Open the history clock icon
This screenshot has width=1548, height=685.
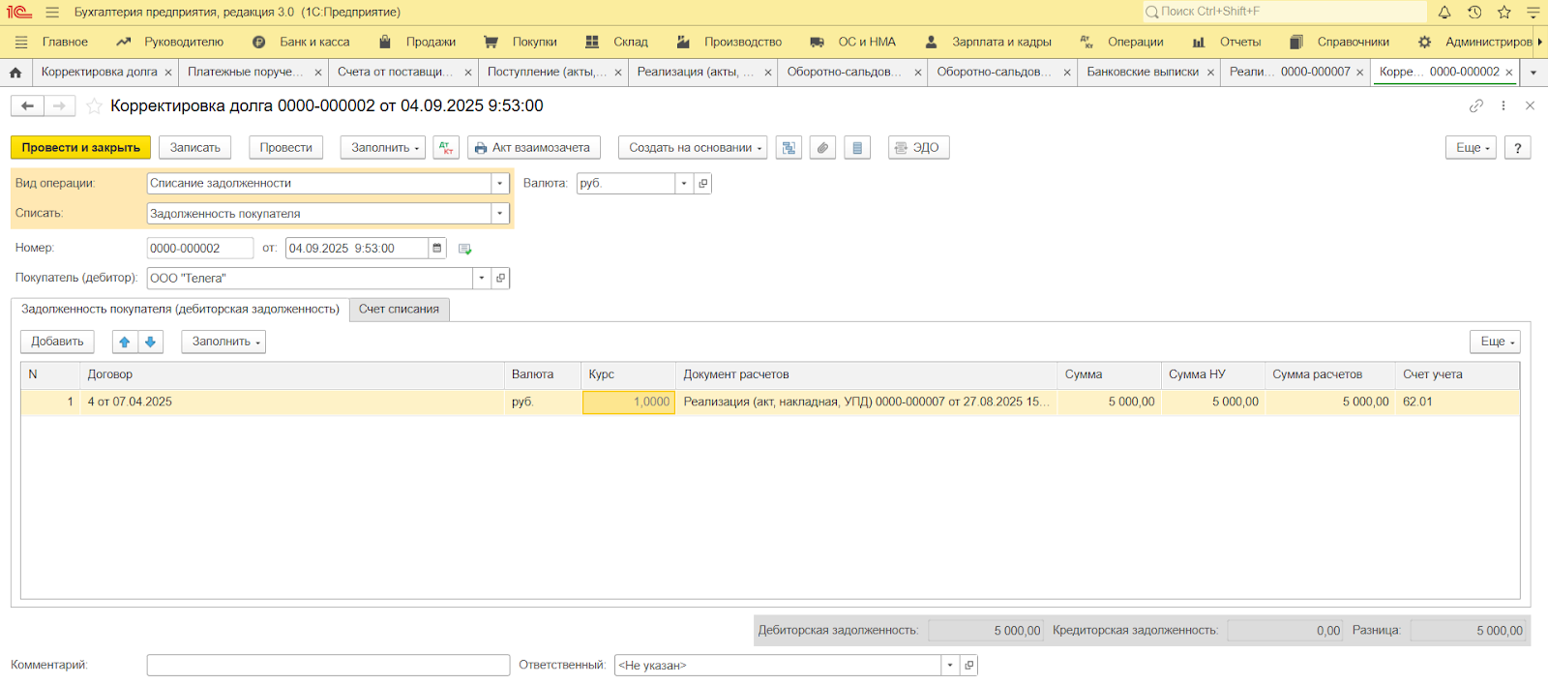1474,13
